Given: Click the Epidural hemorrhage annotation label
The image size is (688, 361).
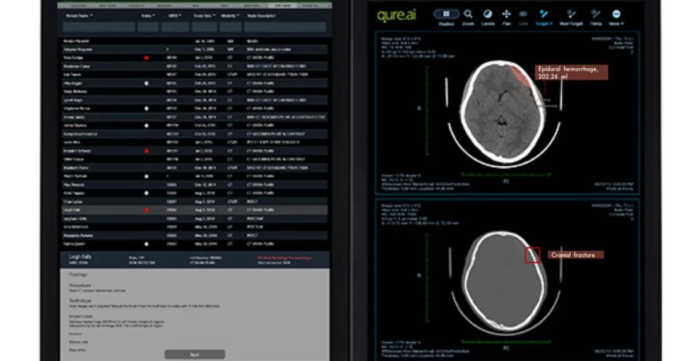Looking at the screenshot, I should tap(571, 72).
